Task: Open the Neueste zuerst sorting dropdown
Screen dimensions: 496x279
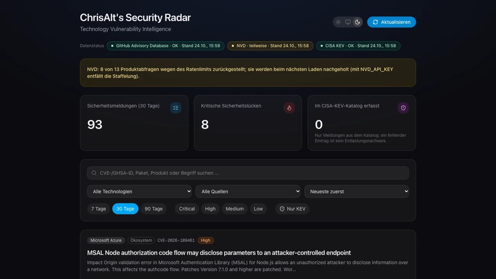Action: (x=356, y=191)
